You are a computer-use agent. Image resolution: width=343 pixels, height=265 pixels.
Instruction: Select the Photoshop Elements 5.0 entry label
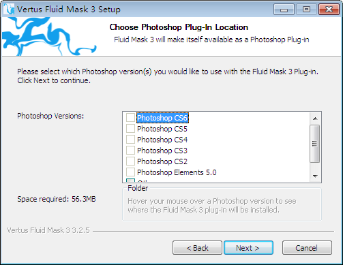pyautogui.click(x=177, y=172)
